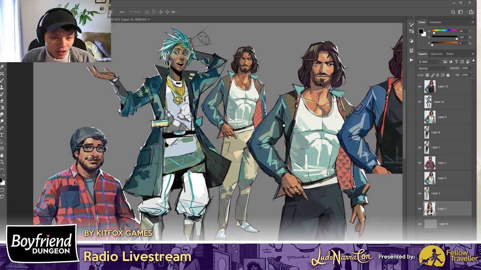Screen dimensions: 481x270
Task: Select the Layers tab
Action: (x=422, y=54)
